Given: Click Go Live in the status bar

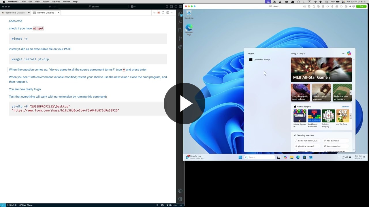Looking at the screenshot, I should 172,205.
